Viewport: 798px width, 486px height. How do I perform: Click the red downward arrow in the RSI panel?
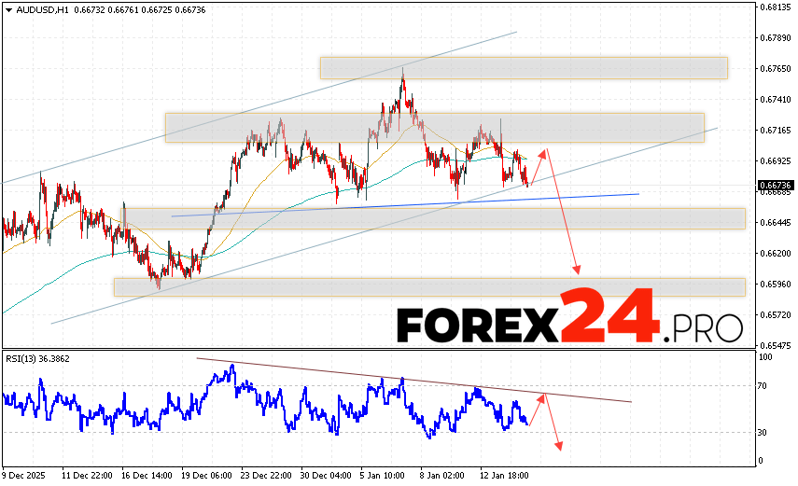[553, 423]
